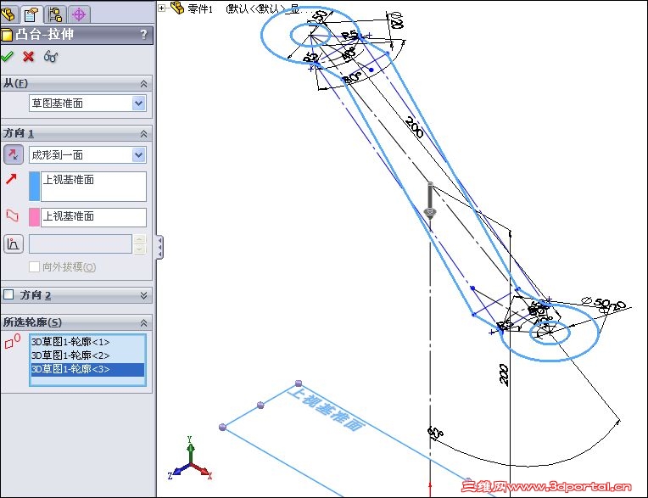648x498 pixels.
Task: Cancel the extrude with the red X
Action: click(29, 56)
